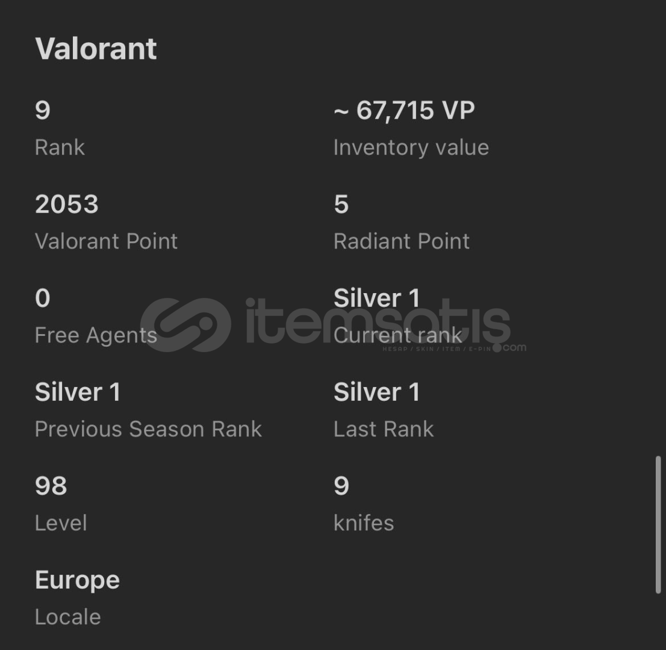Viewport: 666px width, 650px height.
Task: Click the Europe locale value
Action: (77, 580)
